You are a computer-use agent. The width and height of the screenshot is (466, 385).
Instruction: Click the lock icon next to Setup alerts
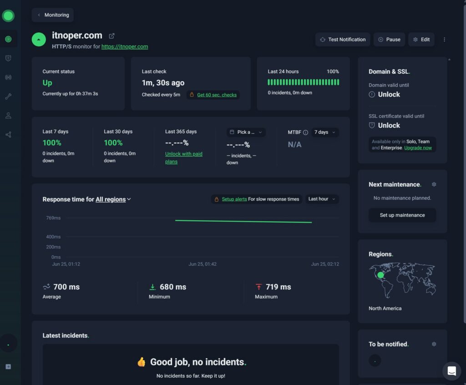click(x=216, y=199)
